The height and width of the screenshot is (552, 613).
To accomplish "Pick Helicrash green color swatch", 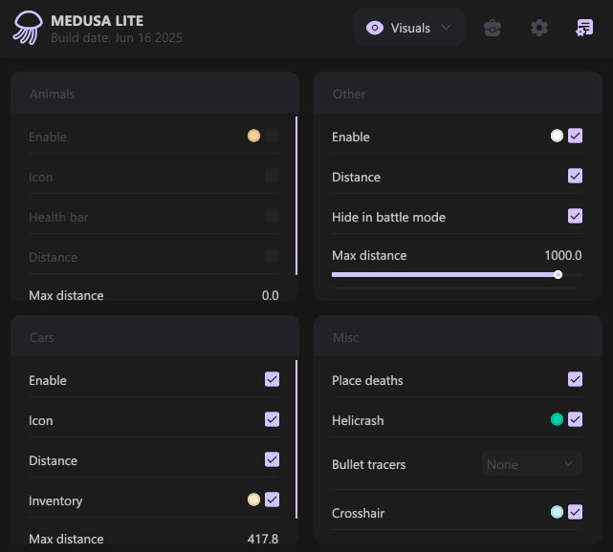I will pyautogui.click(x=557, y=420).
